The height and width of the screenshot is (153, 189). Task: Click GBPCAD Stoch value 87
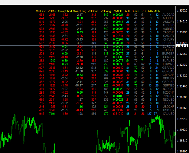[x=136, y=71]
